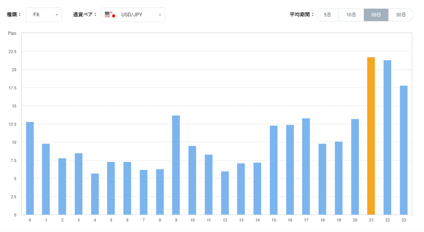424x232 pixels.
Task: Open the 種類 FX dropdown
Action: coord(44,15)
